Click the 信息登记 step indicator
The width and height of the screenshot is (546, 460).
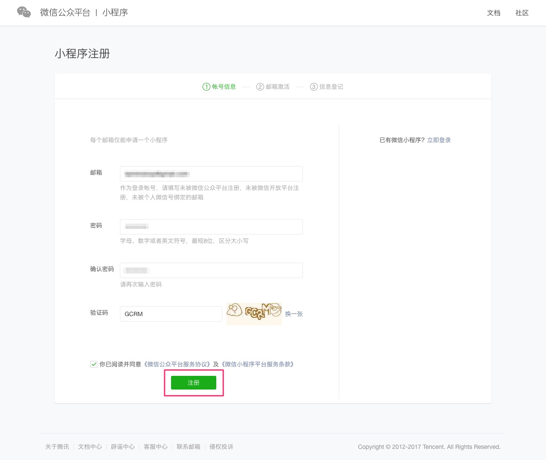[x=327, y=86]
